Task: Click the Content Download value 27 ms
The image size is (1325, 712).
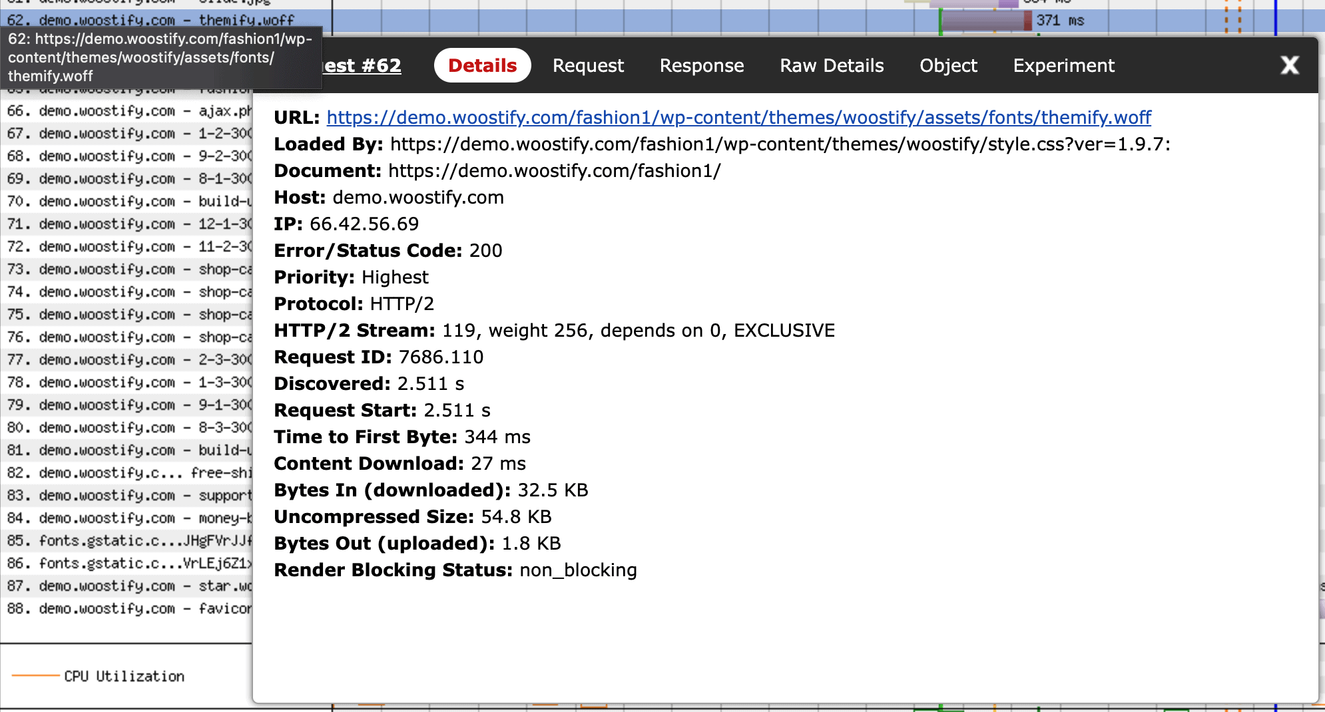Action: click(x=498, y=464)
